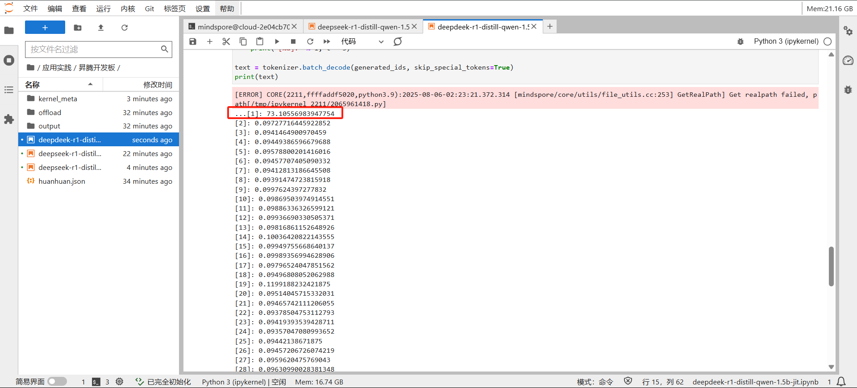Run the selected cell with play button

[277, 41]
